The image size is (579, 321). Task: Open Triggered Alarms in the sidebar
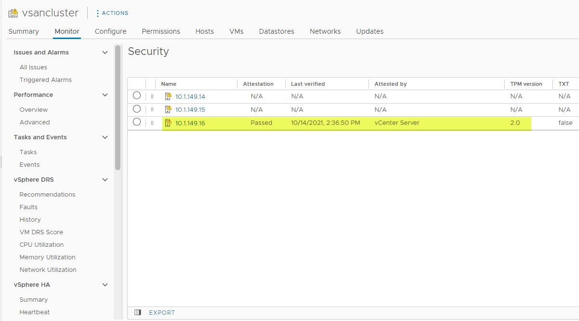tap(46, 80)
